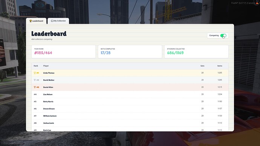Click the 686/1169 stickers collected value

[x=175, y=53]
